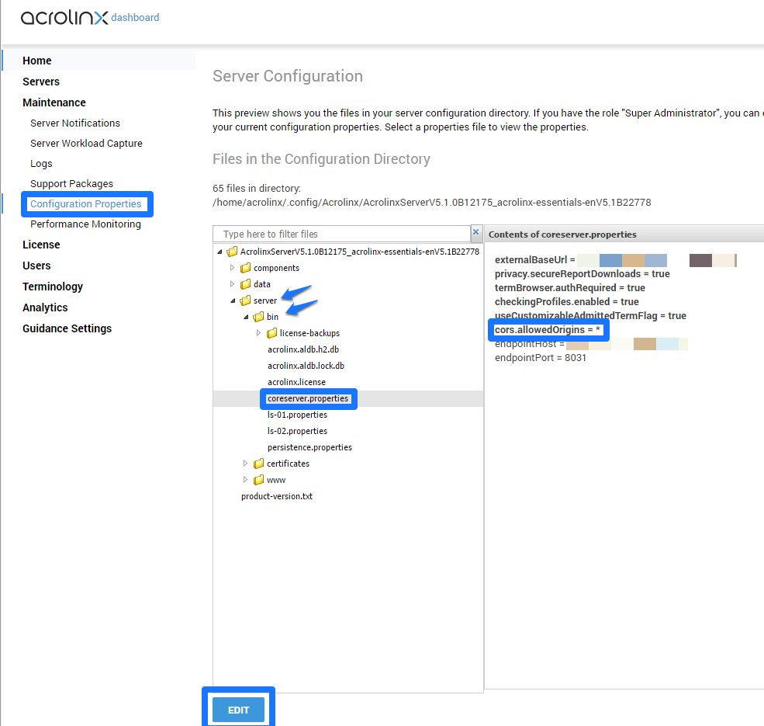This screenshot has width=764, height=726.
Task: Click the termBrowser.authRequired line
Action: 569,288
